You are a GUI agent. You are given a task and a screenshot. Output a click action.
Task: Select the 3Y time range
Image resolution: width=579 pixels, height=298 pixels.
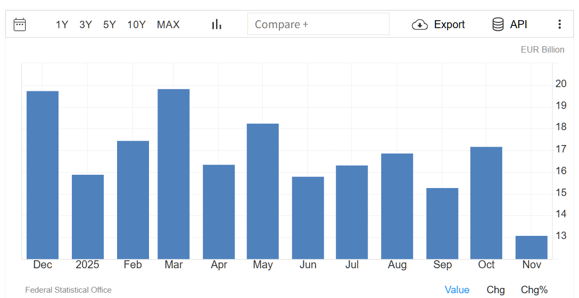[86, 24]
